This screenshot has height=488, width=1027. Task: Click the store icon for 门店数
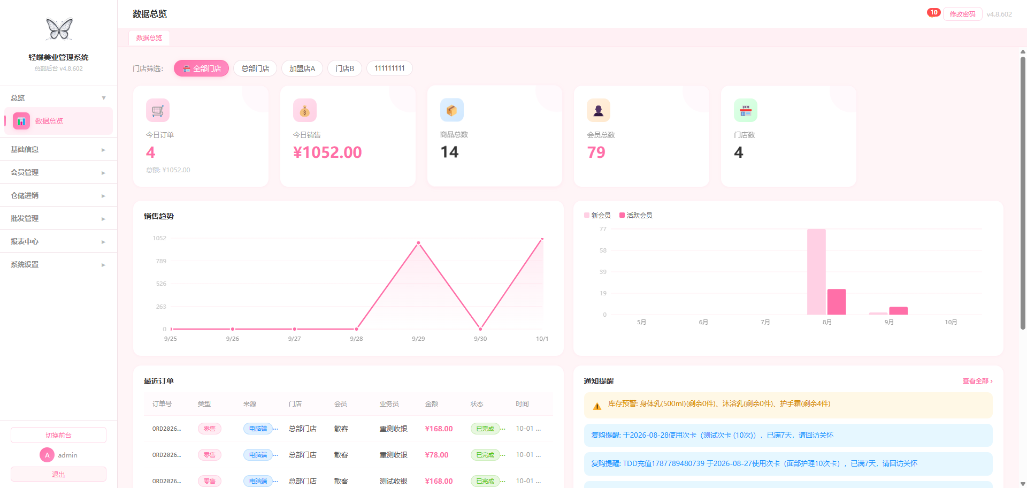[x=746, y=110]
